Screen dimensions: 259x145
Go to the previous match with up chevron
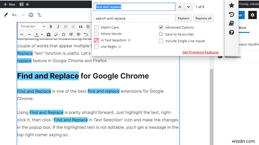pyautogui.click(x=180, y=7)
